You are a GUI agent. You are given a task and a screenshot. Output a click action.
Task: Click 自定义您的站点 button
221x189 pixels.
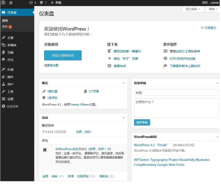click(x=63, y=55)
